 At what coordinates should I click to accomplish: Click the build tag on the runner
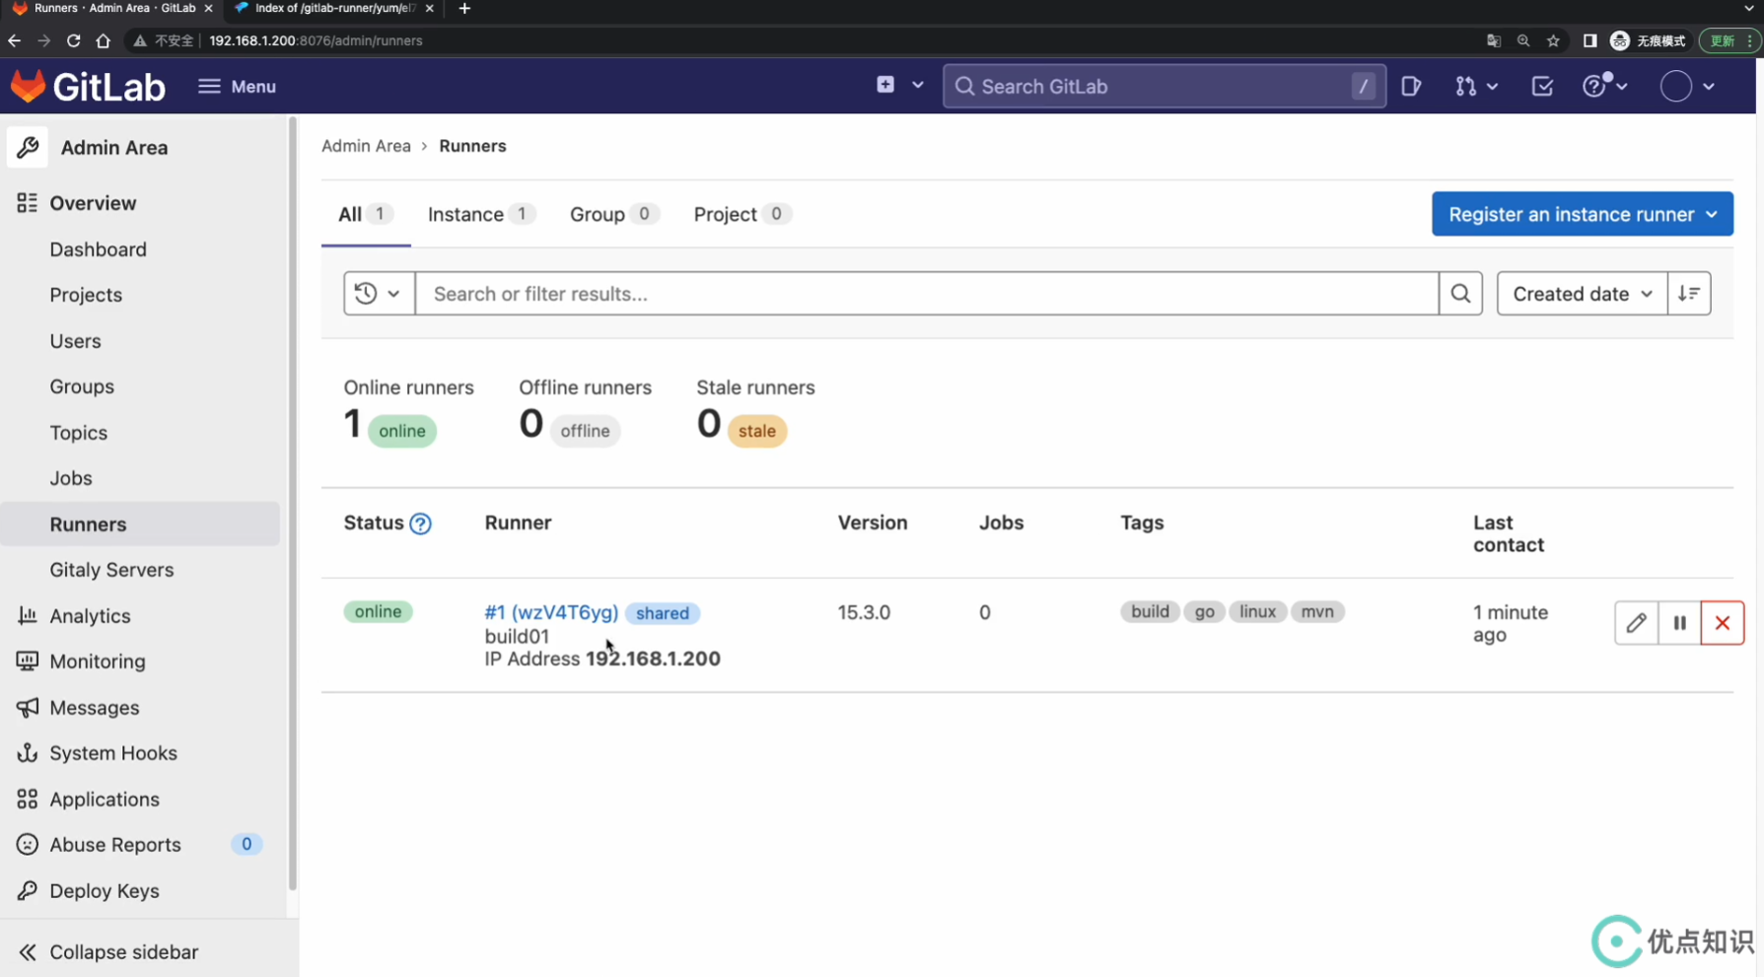1150,612
